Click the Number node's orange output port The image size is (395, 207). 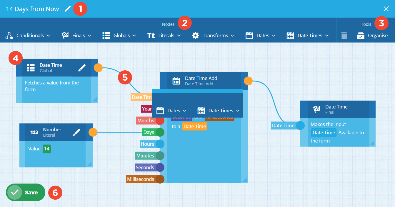coord(93,132)
